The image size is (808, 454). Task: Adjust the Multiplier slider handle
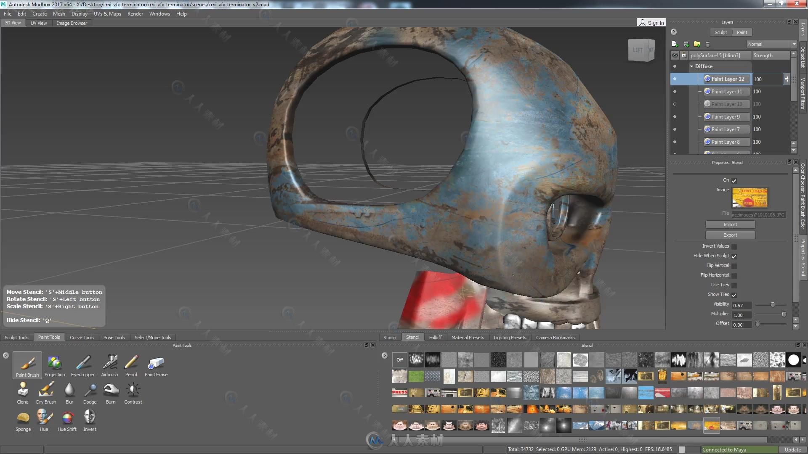coord(784,314)
